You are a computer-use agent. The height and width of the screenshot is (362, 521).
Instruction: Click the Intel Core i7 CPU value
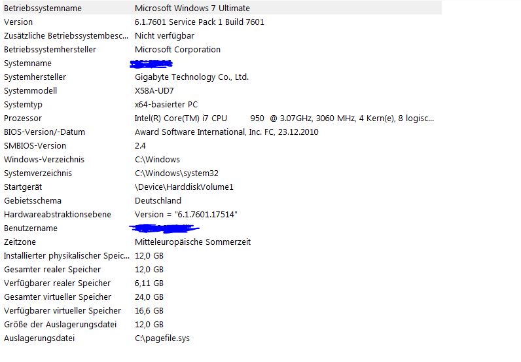point(284,118)
